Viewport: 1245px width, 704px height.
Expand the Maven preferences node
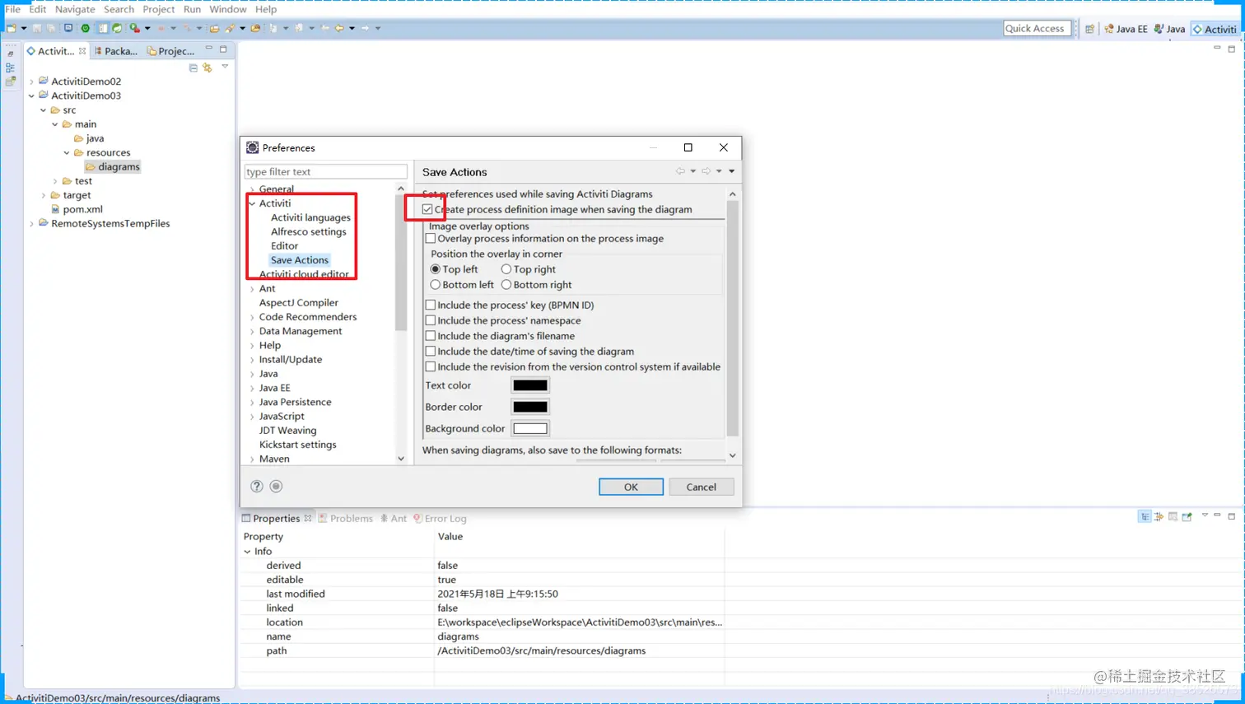(x=253, y=459)
